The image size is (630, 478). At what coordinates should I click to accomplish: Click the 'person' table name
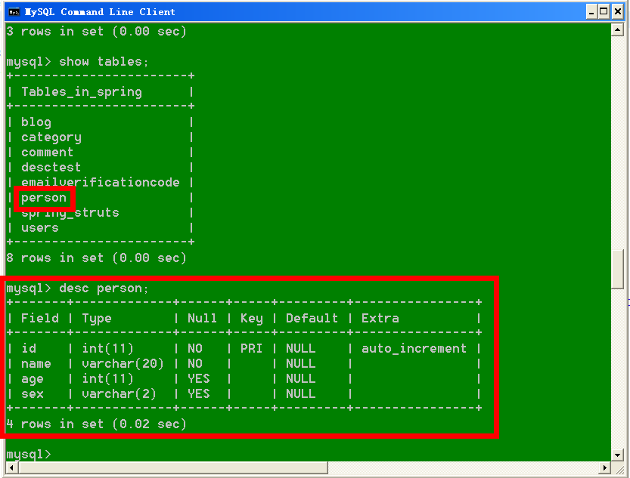pos(44,198)
